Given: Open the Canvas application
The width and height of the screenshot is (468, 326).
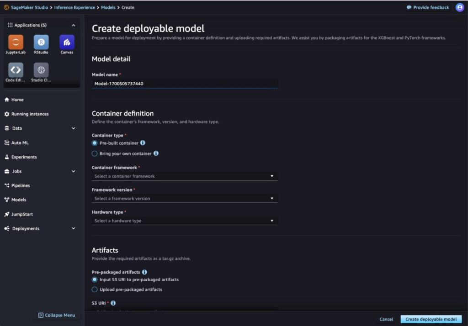Looking at the screenshot, I should click(67, 42).
